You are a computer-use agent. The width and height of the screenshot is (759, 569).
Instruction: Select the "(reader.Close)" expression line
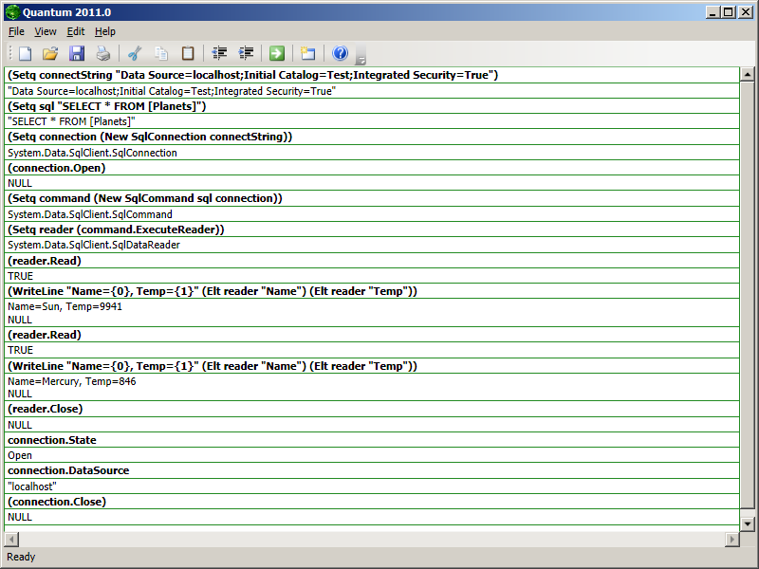(x=372, y=409)
